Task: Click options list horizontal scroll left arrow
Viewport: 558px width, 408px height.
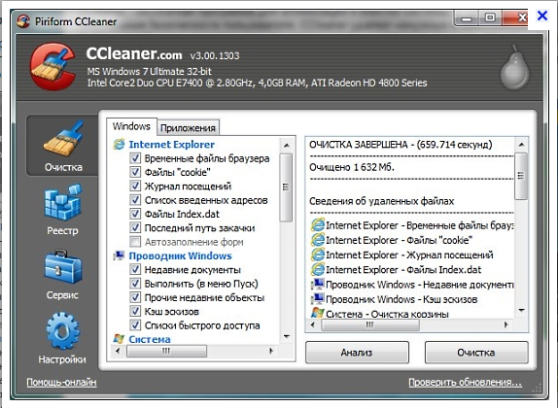Action: click(x=118, y=351)
